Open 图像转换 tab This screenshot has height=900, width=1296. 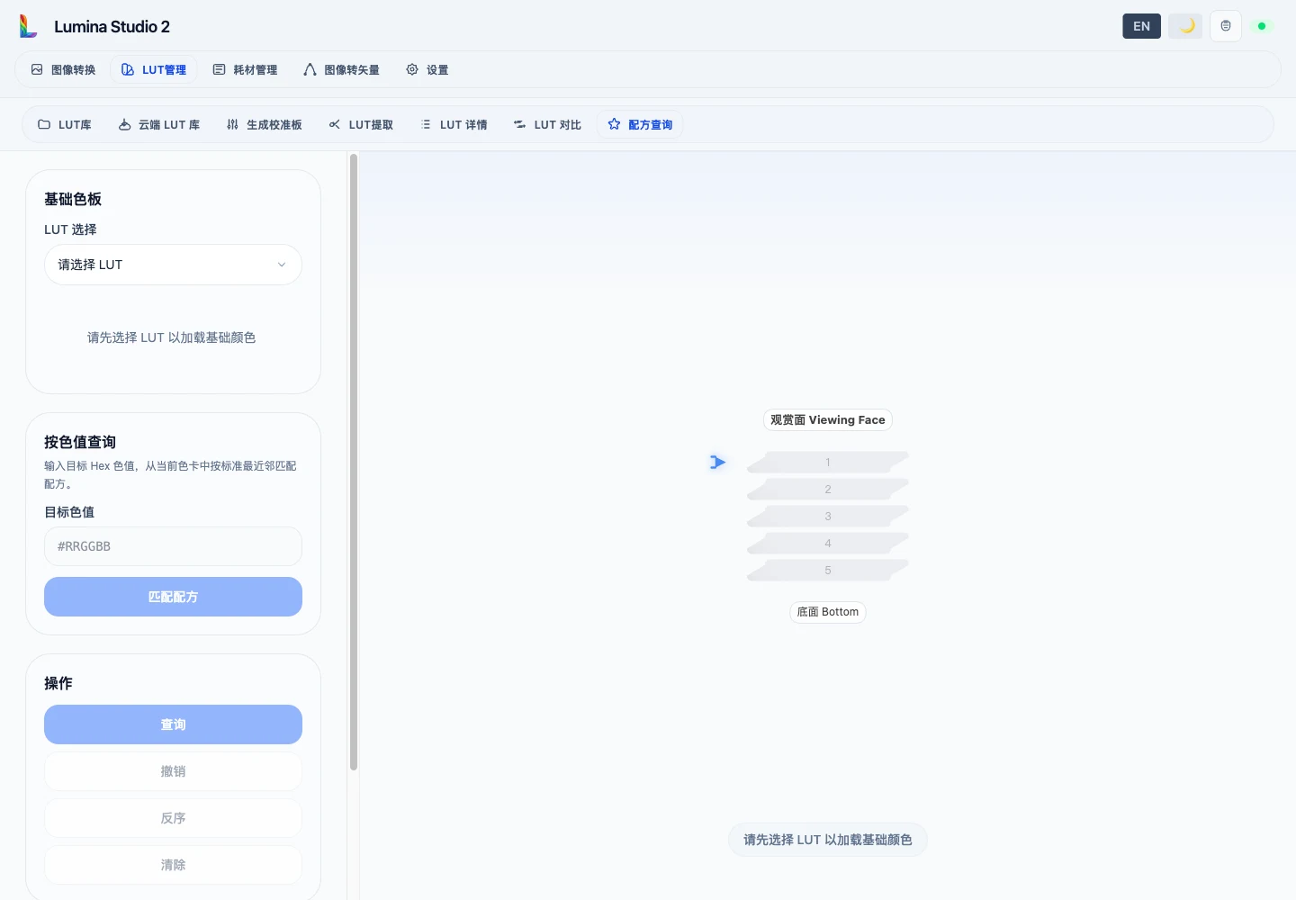coord(63,69)
